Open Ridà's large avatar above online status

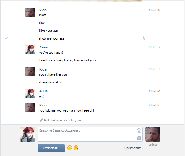point(153,134)
